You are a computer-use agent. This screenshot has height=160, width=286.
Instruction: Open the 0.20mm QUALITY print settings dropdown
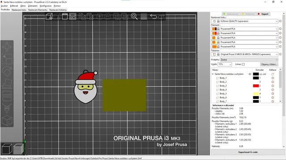[x=244, y=21]
